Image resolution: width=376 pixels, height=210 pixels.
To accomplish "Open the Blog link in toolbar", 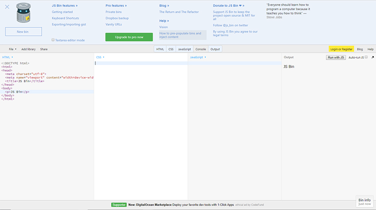I will click(x=360, y=49).
